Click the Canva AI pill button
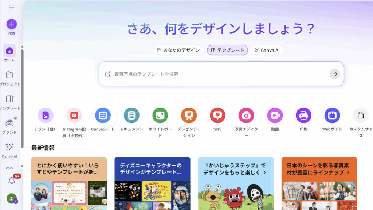Viewport: 373px width, 210px height. 267,50
